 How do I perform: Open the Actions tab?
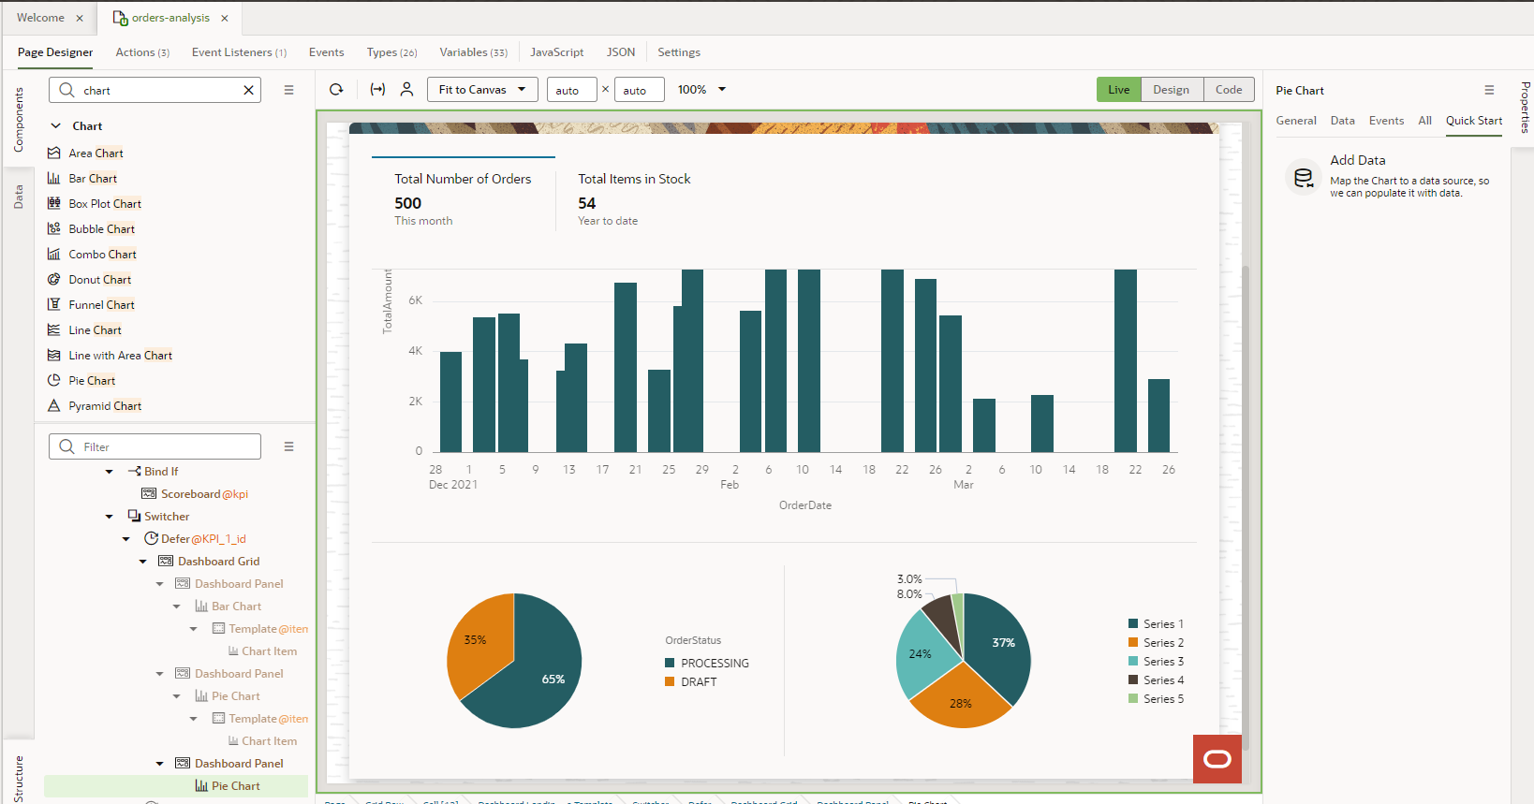tap(142, 52)
